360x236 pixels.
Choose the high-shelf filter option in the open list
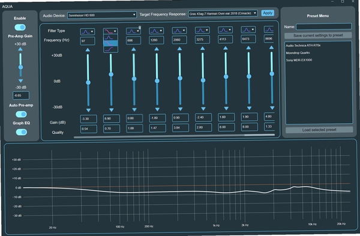pyautogui.click(x=110, y=49)
